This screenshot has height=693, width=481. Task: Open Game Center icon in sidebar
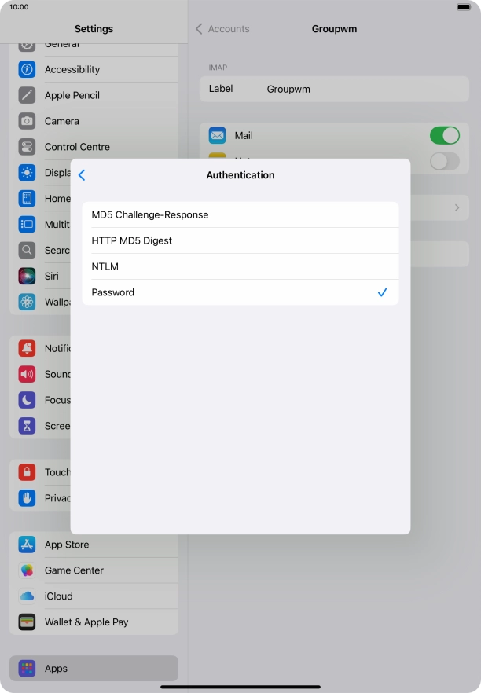point(28,570)
